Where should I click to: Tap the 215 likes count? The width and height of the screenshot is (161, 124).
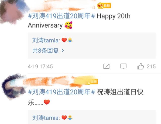151,66
